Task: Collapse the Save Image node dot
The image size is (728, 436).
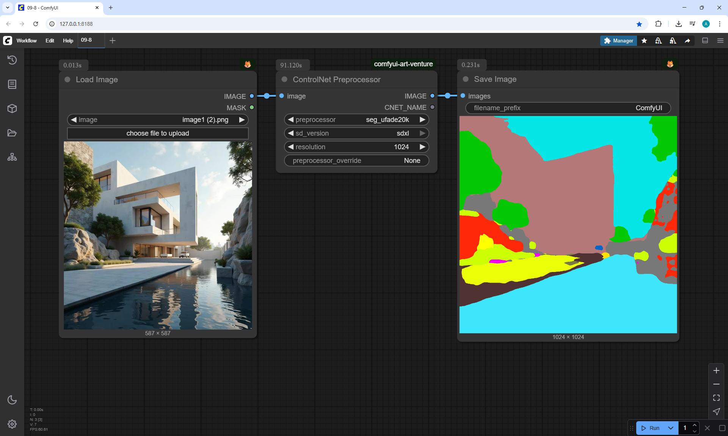Action: 466,79
